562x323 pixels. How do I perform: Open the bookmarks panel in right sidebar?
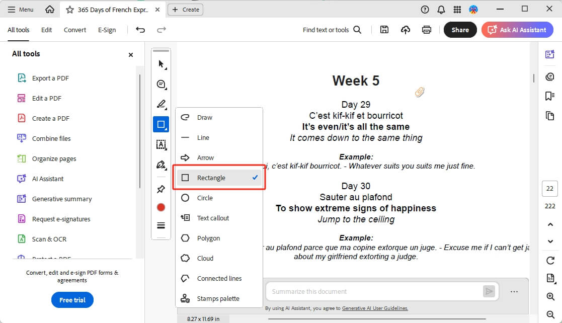point(550,96)
